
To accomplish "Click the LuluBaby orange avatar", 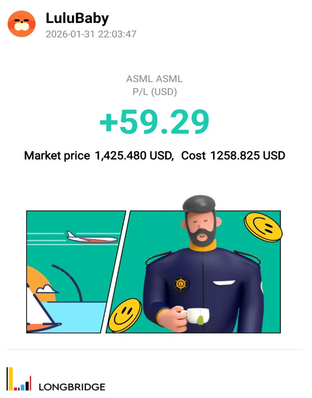I will (x=22, y=24).
